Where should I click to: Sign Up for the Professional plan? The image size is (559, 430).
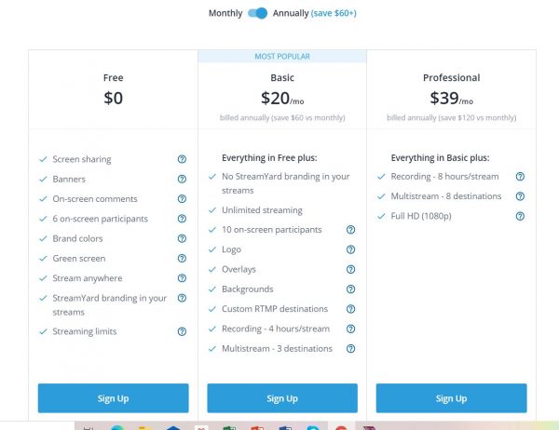pyautogui.click(x=451, y=398)
